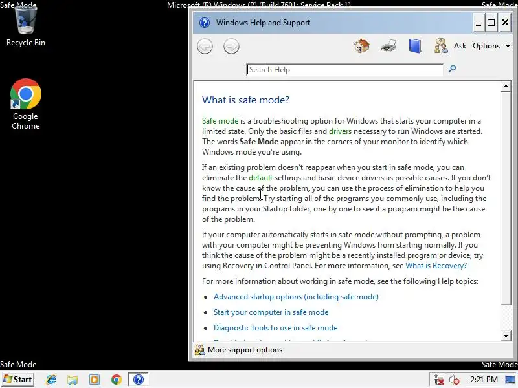Select the Google Chrome desktop shortcut
The height and width of the screenshot is (388, 518).
pyautogui.click(x=26, y=104)
